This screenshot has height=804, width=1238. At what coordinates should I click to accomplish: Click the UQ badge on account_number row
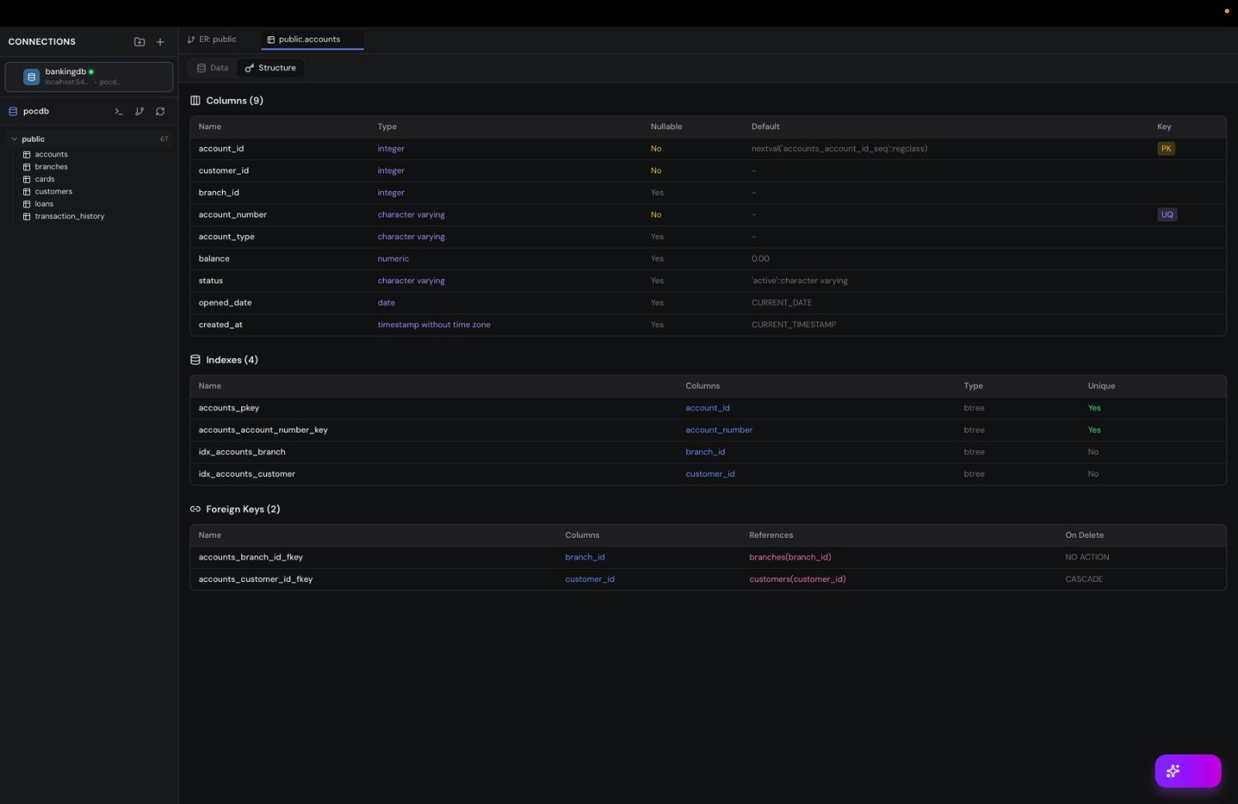(1167, 214)
